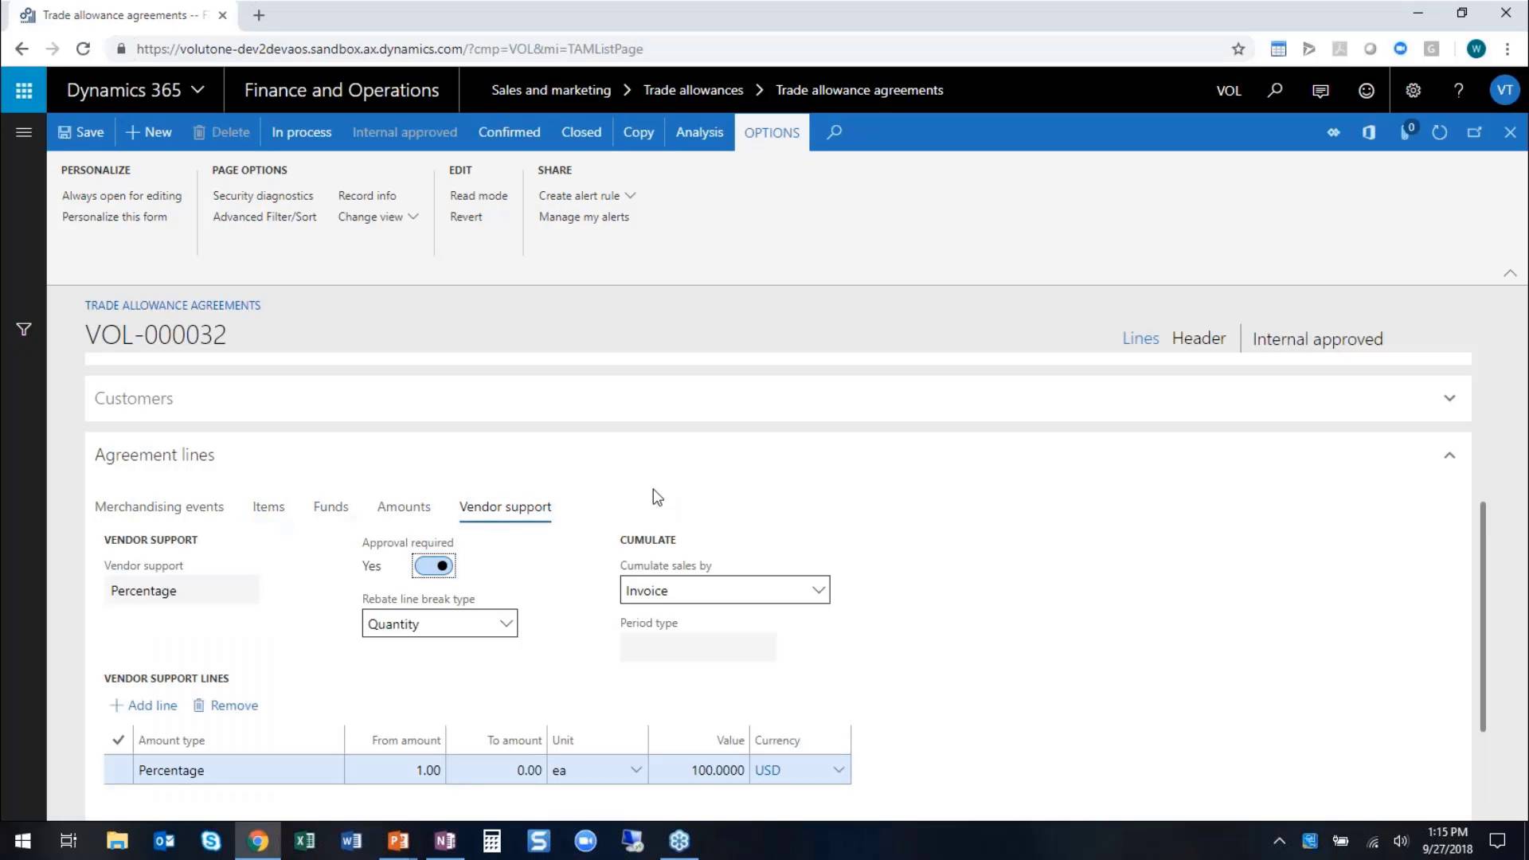Click the vertical scrollbar on the right

pos(1482,615)
